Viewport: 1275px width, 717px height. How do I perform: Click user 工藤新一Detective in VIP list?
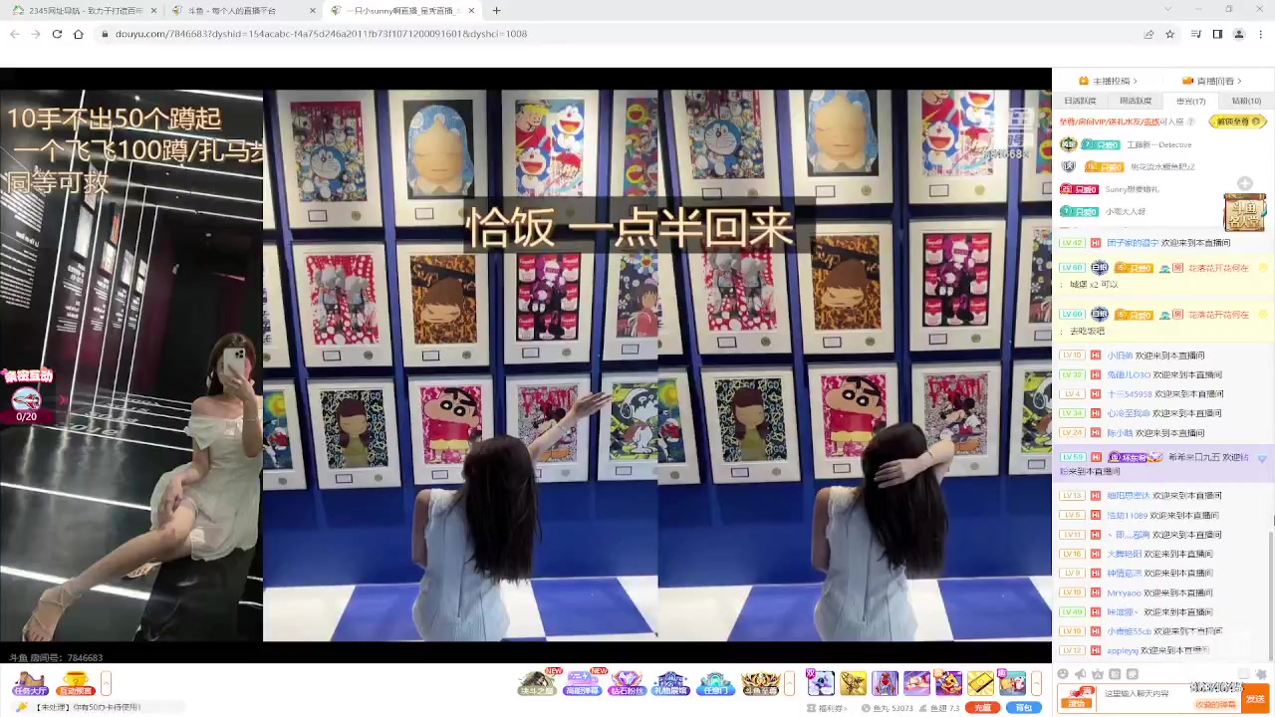pyautogui.click(x=1158, y=144)
